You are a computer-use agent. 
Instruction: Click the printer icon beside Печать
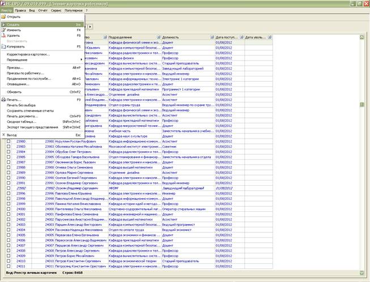point(3,100)
